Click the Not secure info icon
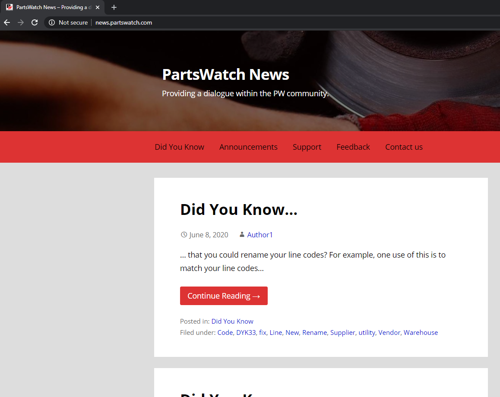 point(52,22)
